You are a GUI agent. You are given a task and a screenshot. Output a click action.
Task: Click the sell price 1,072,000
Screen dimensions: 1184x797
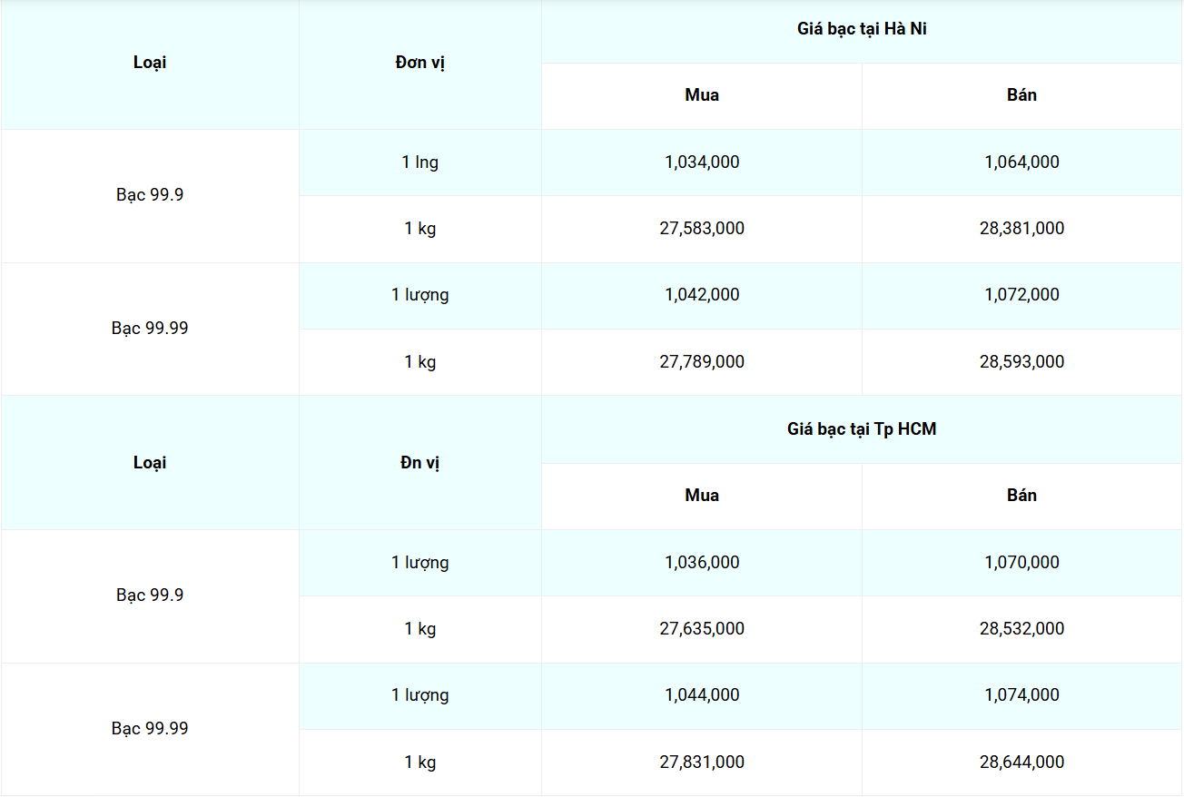click(1021, 295)
